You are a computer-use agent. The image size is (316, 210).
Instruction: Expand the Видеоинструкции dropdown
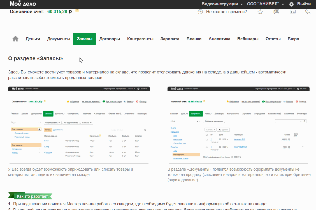tap(222, 4)
